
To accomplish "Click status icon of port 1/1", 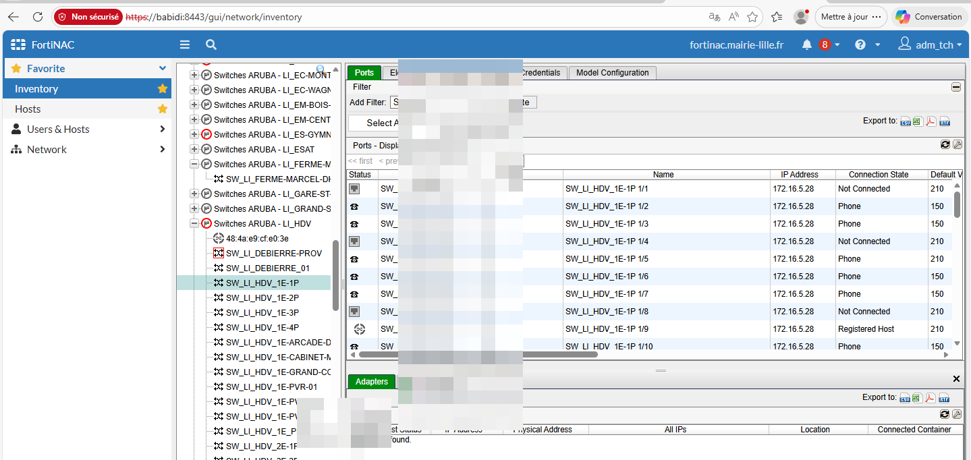I will tap(354, 189).
